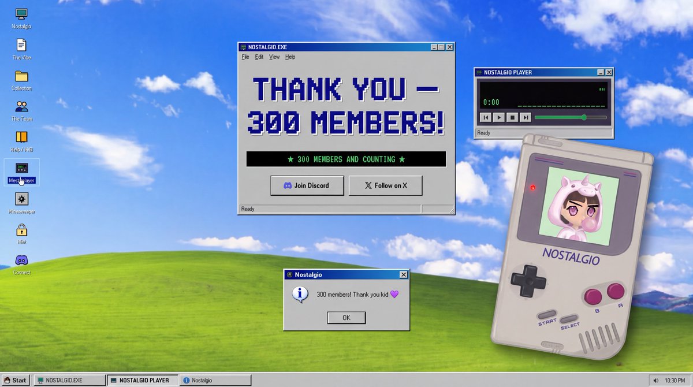Play the track in Nostalgio Player
This screenshot has height=387, width=693.
point(499,117)
